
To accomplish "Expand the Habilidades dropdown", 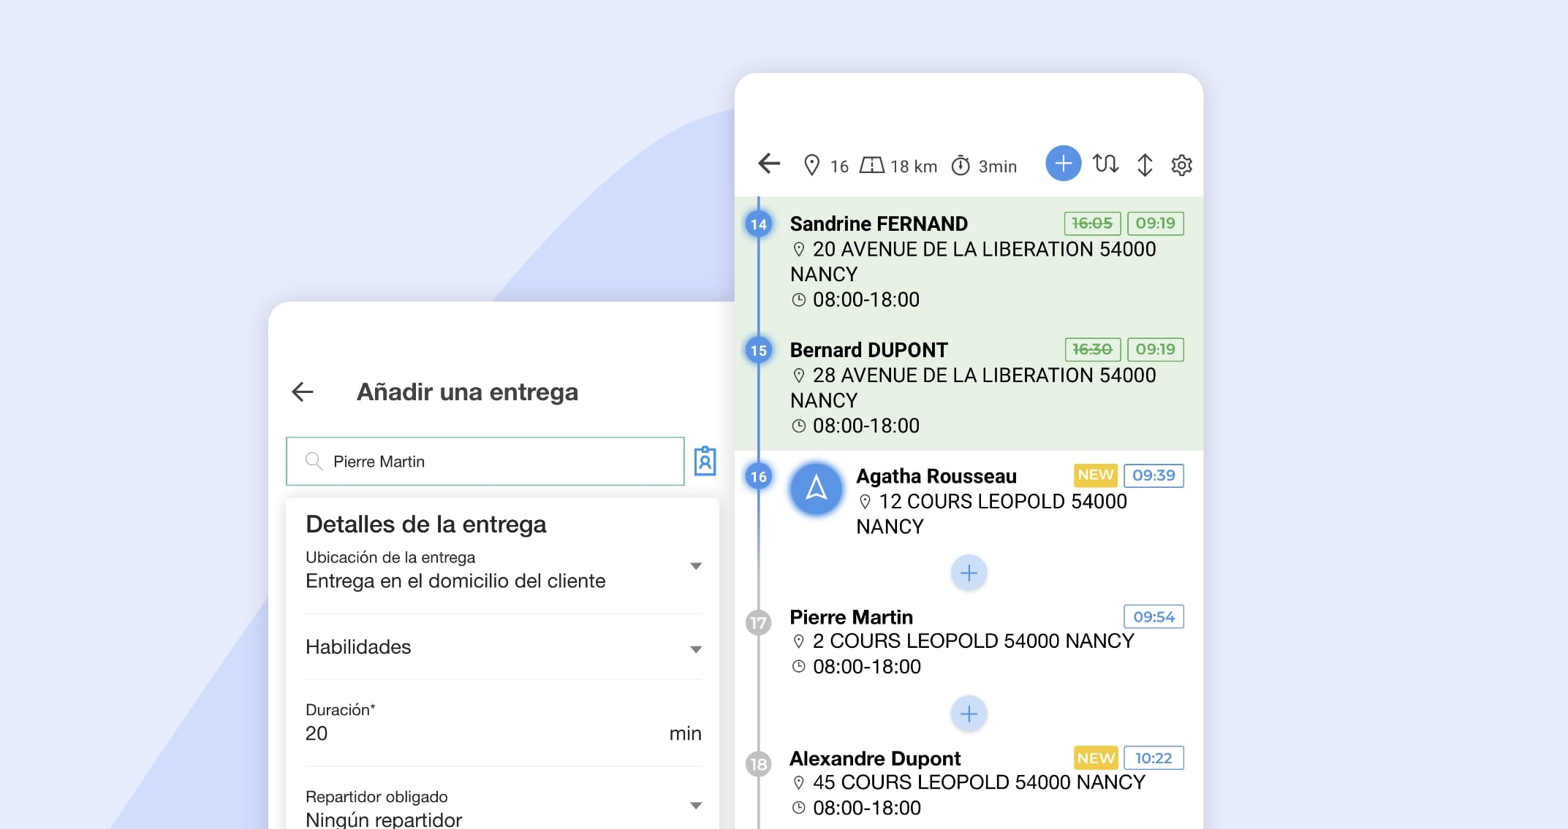I will [695, 649].
